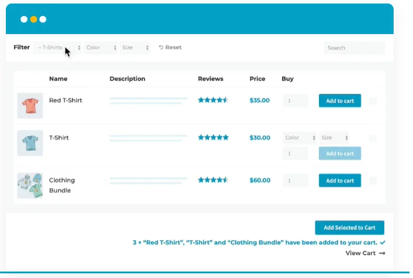Sort table by the Name column header
Image resolution: width=413 pixels, height=278 pixels.
(58, 79)
